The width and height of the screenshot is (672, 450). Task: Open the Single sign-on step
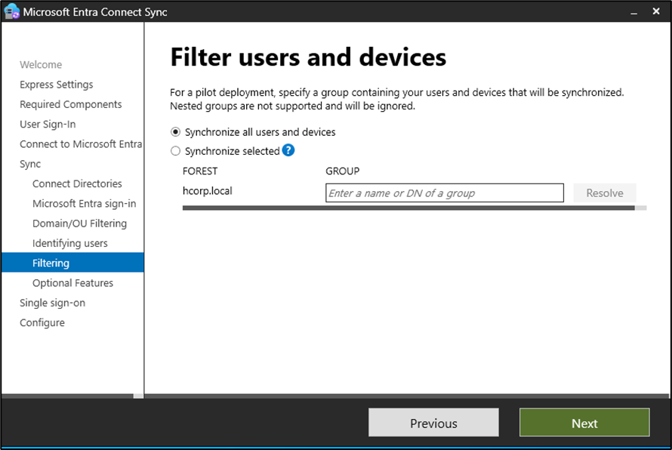(x=52, y=303)
